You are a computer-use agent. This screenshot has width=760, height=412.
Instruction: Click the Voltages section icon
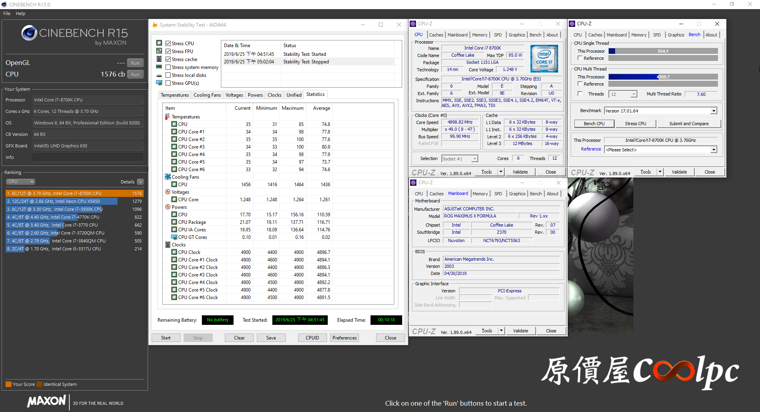168,192
